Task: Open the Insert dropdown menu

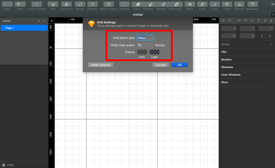Action: pyautogui.click(x=7, y=4)
